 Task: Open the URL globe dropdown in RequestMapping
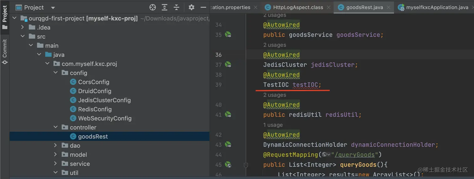click(326, 154)
